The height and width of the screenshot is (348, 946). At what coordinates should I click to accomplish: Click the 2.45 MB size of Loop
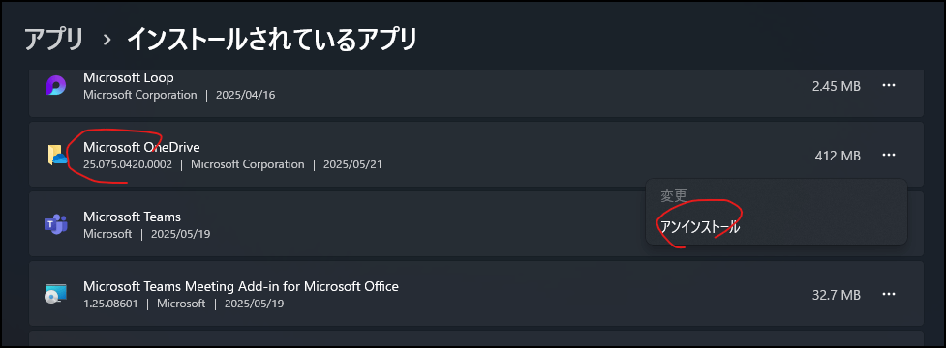837,86
